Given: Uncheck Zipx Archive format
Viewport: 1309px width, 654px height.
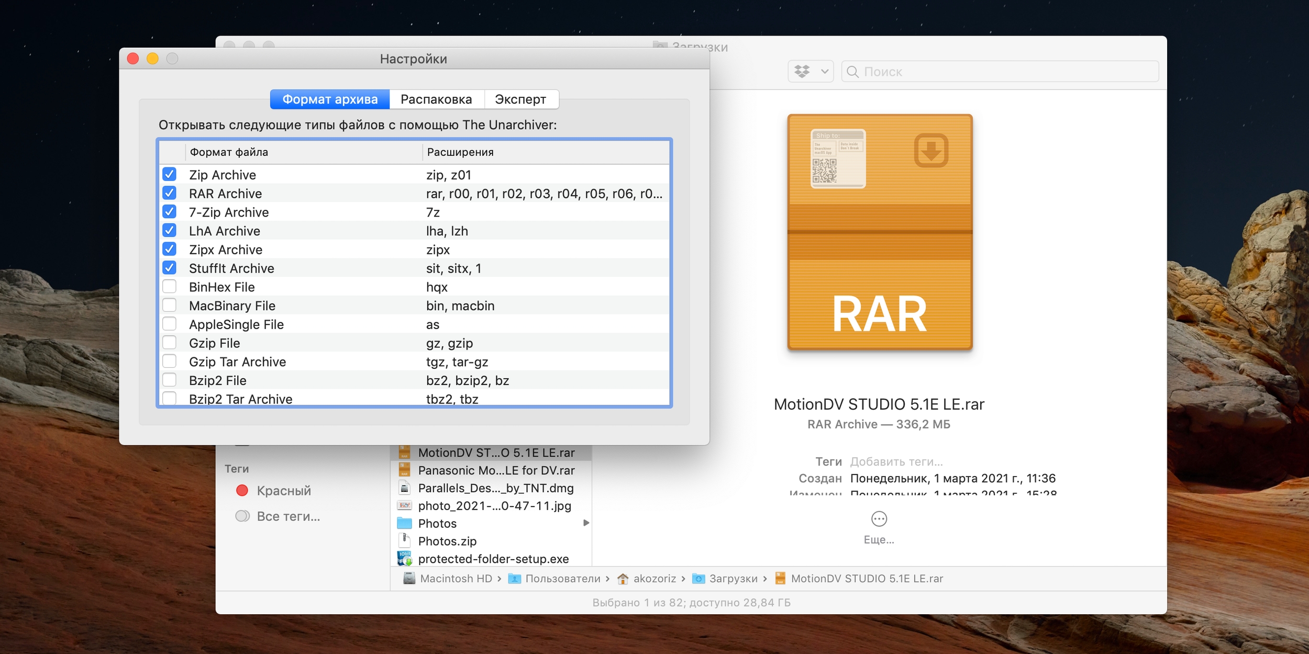Looking at the screenshot, I should coord(169,249).
